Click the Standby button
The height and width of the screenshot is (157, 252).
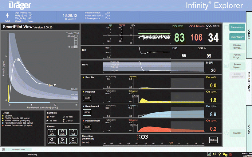coord(237,133)
